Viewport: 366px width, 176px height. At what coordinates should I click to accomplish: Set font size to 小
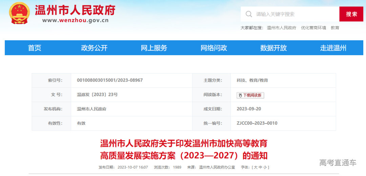click(266, 168)
